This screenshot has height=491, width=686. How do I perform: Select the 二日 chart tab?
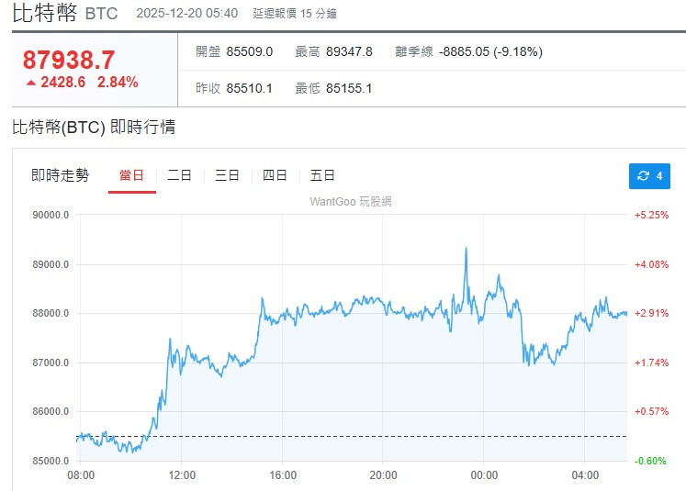pos(180,175)
